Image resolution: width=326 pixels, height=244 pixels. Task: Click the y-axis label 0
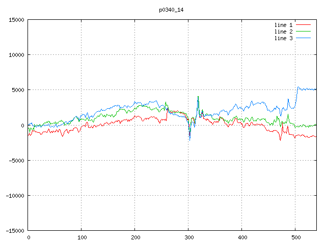(x=22, y=126)
